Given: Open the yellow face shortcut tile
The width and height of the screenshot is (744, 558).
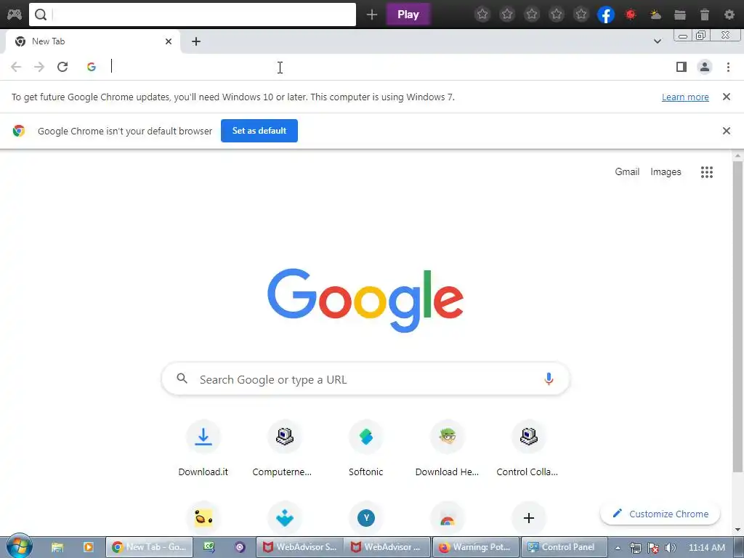Looking at the screenshot, I should (x=203, y=517).
